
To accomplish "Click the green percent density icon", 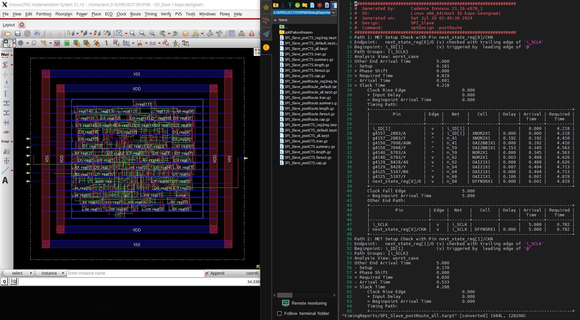I will 67,43.
